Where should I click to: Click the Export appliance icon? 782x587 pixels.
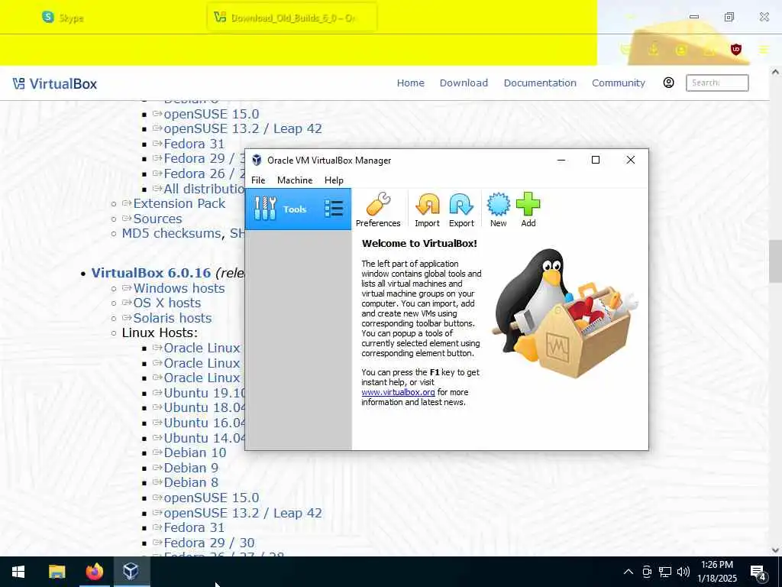(x=461, y=209)
